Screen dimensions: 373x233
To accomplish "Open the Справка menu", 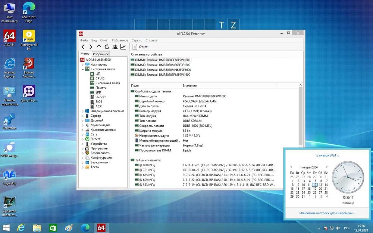I will click(151, 40).
